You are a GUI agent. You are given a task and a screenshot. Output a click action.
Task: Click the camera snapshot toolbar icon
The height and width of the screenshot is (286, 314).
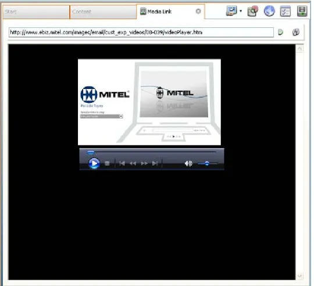click(x=252, y=11)
